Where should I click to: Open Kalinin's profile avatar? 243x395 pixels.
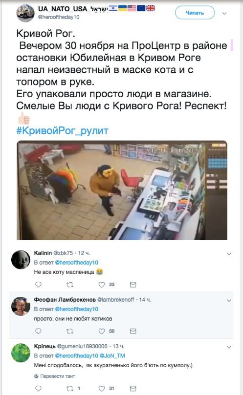(21, 259)
